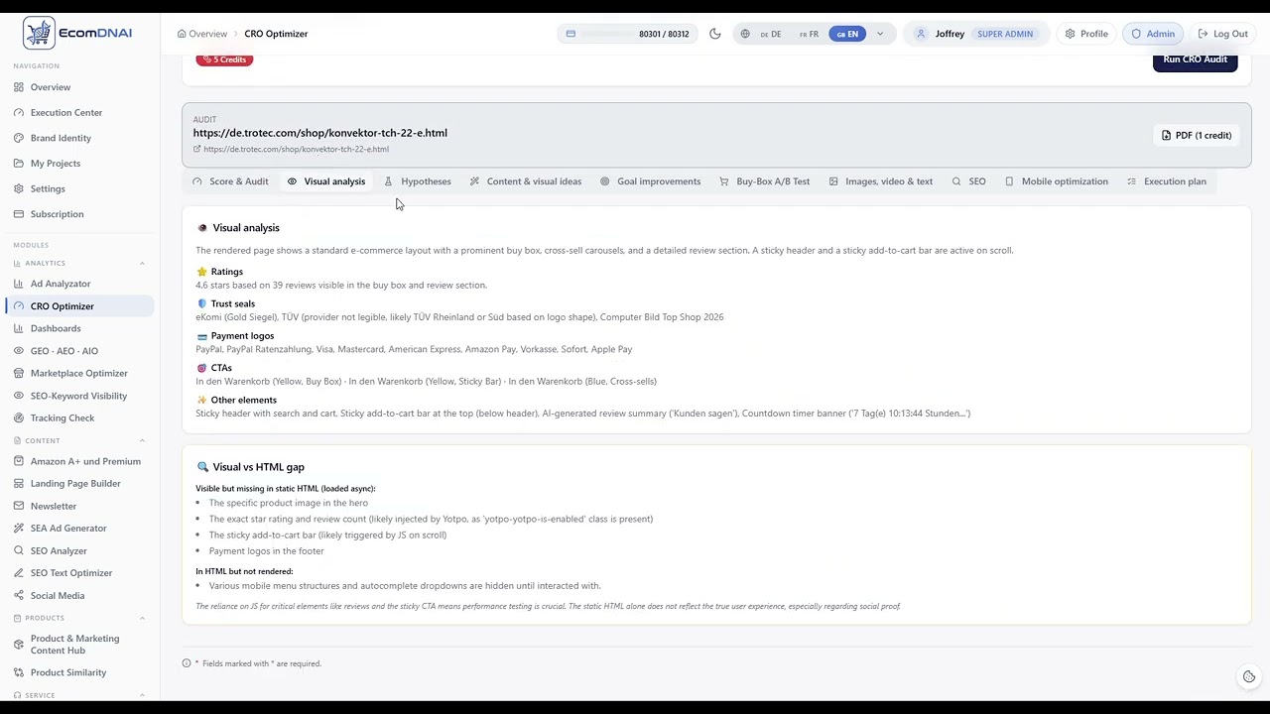Viewport: 1270px width, 714px height.
Task: Open the Execution plan tab
Action: click(1166, 181)
